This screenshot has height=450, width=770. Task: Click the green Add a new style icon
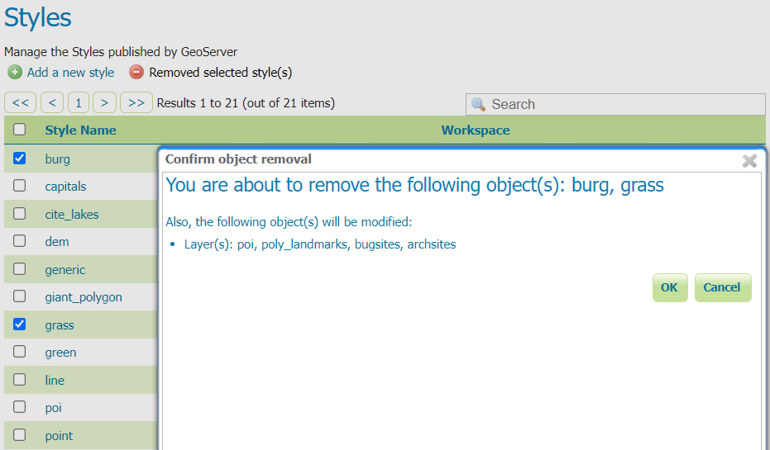pyautogui.click(x=14, y=73)
